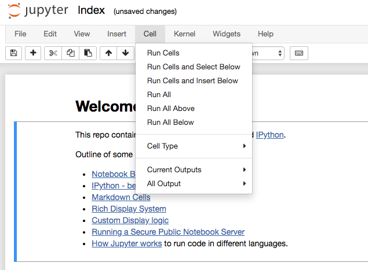Expand Cell Type submenu
This screenshot has height=270, width=368.
coord(194,146)
